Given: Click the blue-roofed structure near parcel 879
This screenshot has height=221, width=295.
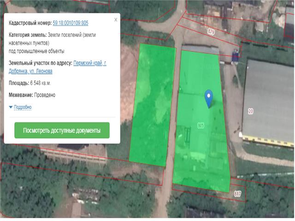Looking at the screenshot, I should click(x=235, y=58).
